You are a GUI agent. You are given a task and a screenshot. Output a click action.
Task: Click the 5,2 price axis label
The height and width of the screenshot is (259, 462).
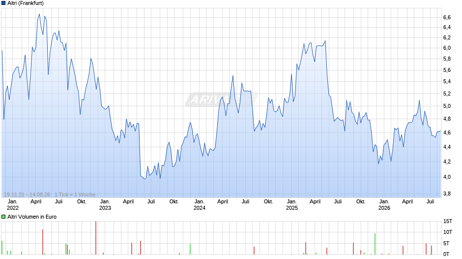coord(447,94)
